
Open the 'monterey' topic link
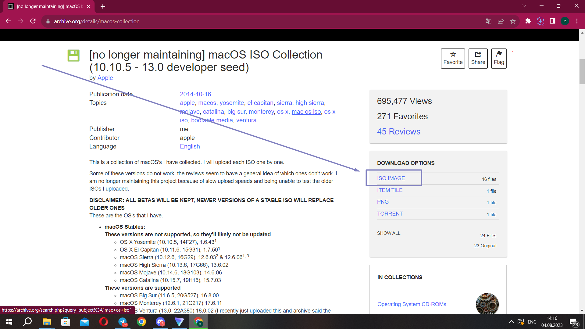point(261,112)
